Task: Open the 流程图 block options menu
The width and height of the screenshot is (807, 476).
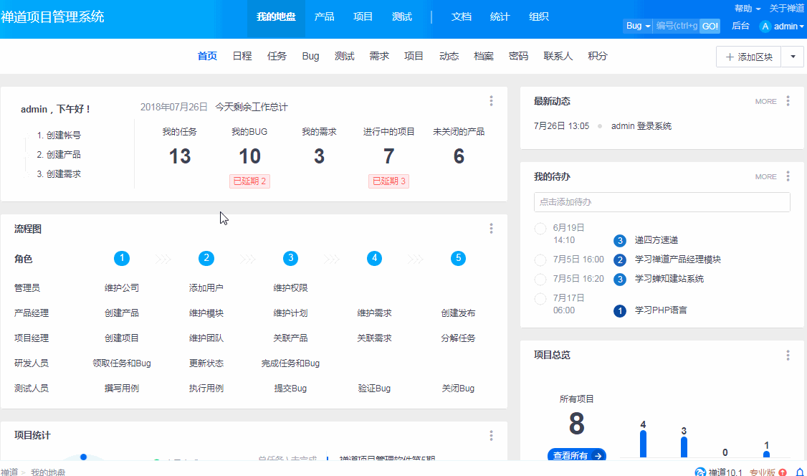Action: click(x=491, y=229)
